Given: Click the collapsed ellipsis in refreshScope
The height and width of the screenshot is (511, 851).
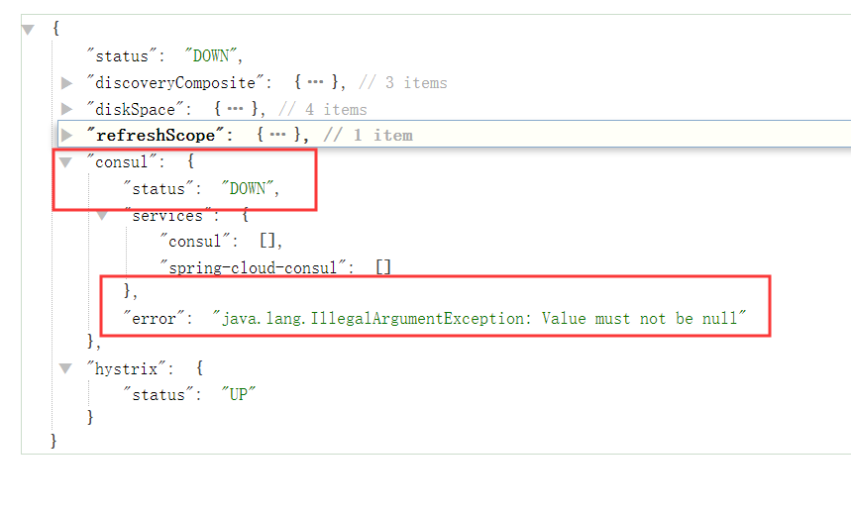Looking at the screenshot, I should [x=277, y=134].
